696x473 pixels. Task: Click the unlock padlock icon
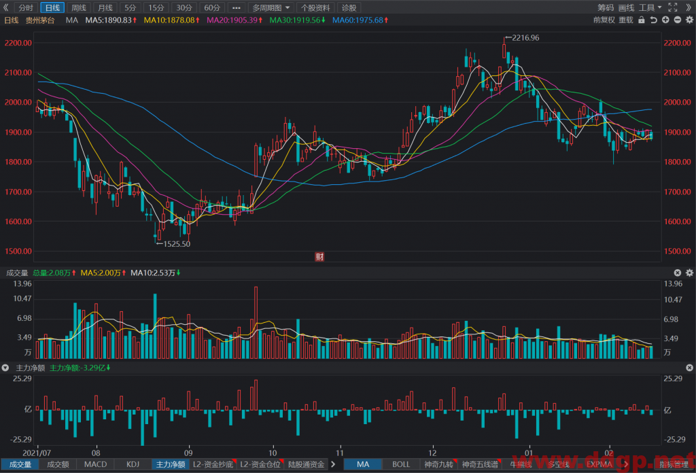click(641, 20)
